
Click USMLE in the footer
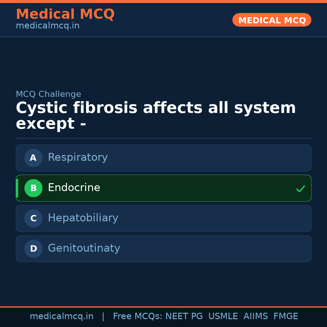(223, 316)
